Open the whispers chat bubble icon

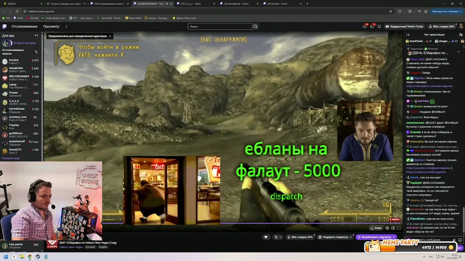(x=379, y=26)
